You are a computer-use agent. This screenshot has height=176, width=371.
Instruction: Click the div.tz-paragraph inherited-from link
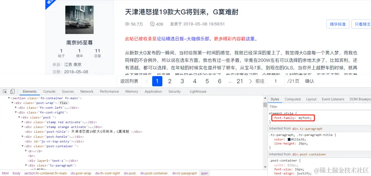(307, 129)
